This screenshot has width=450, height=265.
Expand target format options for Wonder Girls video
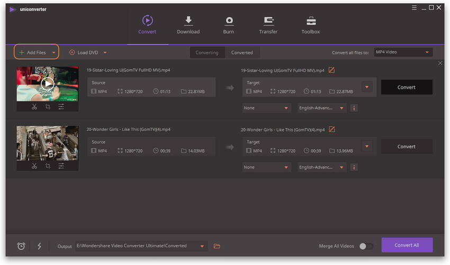pos(367,146)
